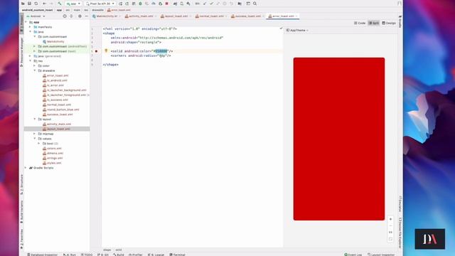
Task: Open the Resource Manager side panel
Action: [x=21, y=52]
